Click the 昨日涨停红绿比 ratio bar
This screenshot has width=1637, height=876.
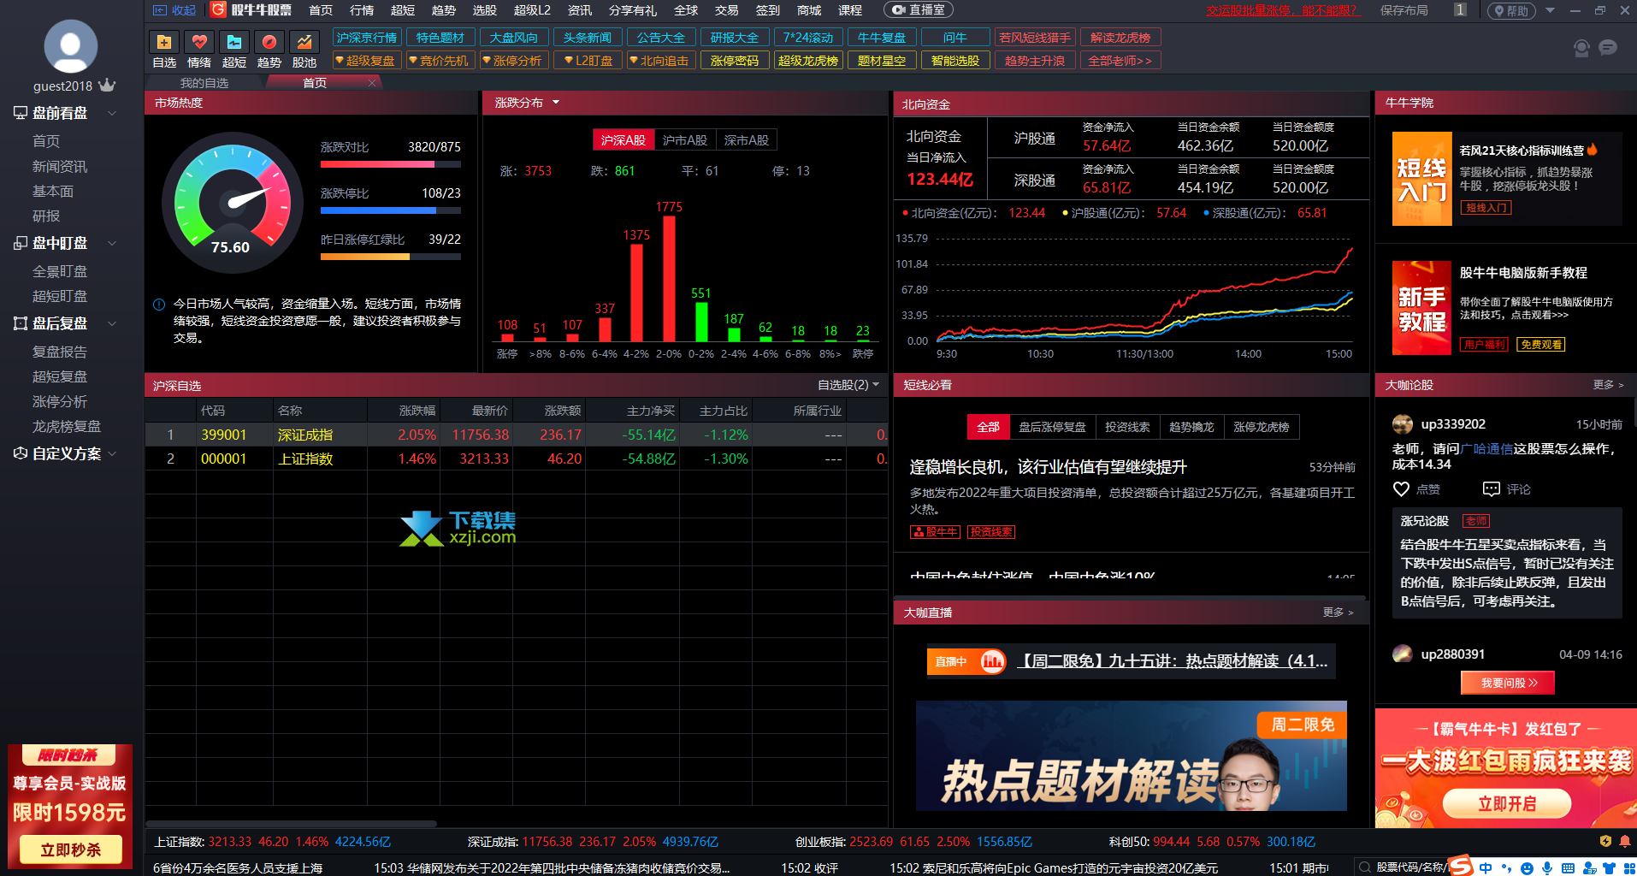(391, 257)
